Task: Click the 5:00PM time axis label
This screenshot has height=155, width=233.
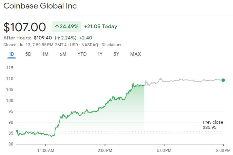Action: pyautogui.click(x=163, y=150)
